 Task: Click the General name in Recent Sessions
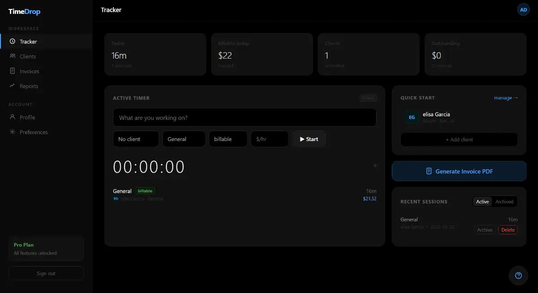(x=409, y=220)
